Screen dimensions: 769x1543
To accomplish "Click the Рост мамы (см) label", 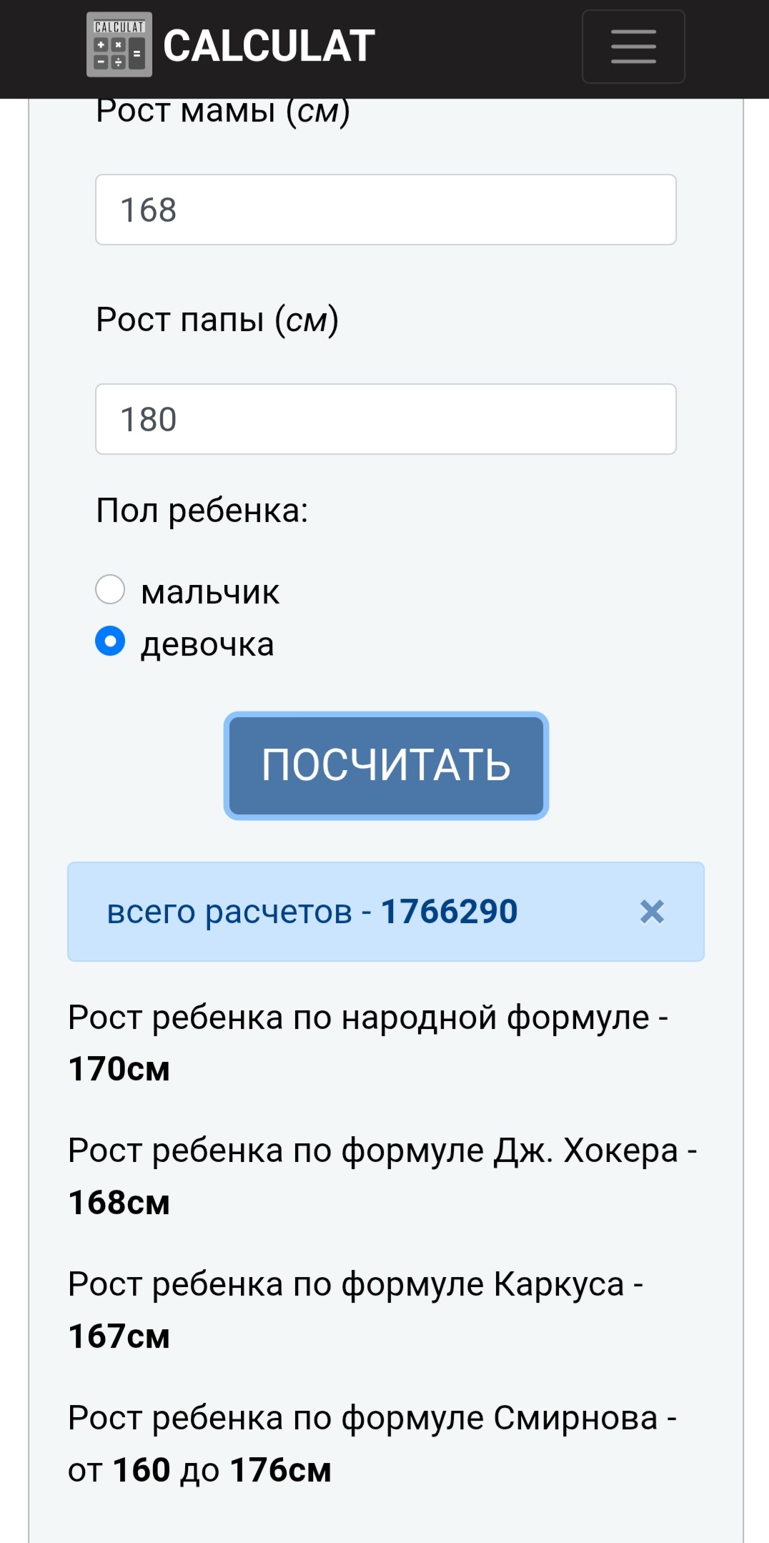I will [x=223, y=112].
